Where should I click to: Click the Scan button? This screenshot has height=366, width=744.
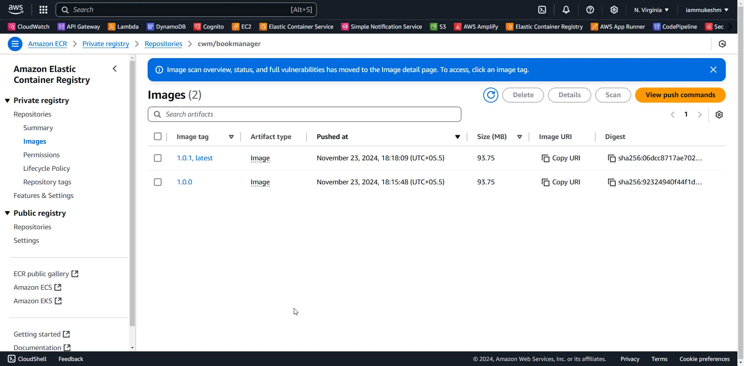[613, 95]
